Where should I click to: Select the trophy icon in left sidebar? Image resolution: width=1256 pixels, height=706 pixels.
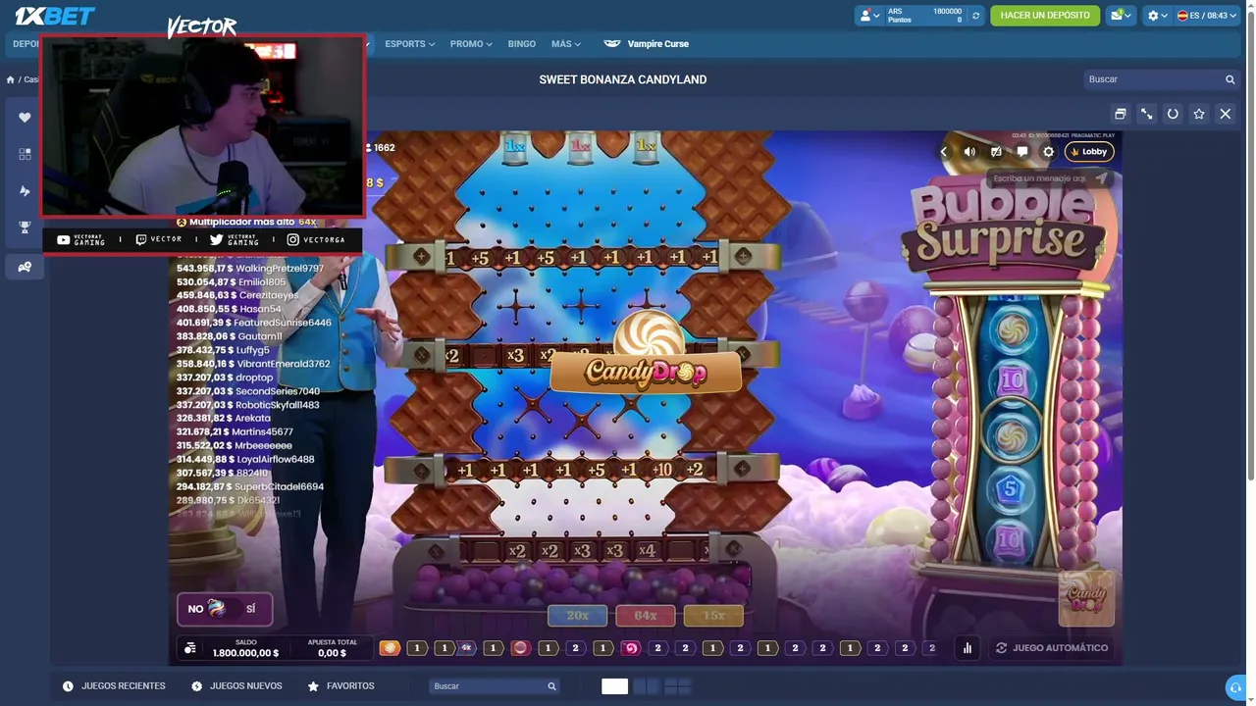[25, 227]
